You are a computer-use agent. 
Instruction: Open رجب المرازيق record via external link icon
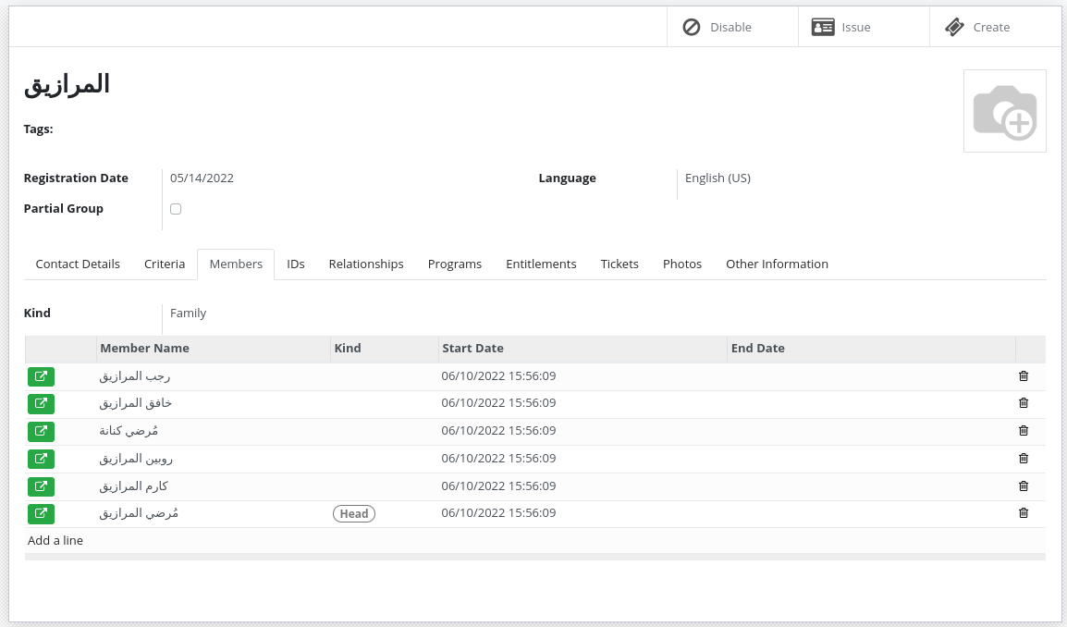tap(41, 376)
